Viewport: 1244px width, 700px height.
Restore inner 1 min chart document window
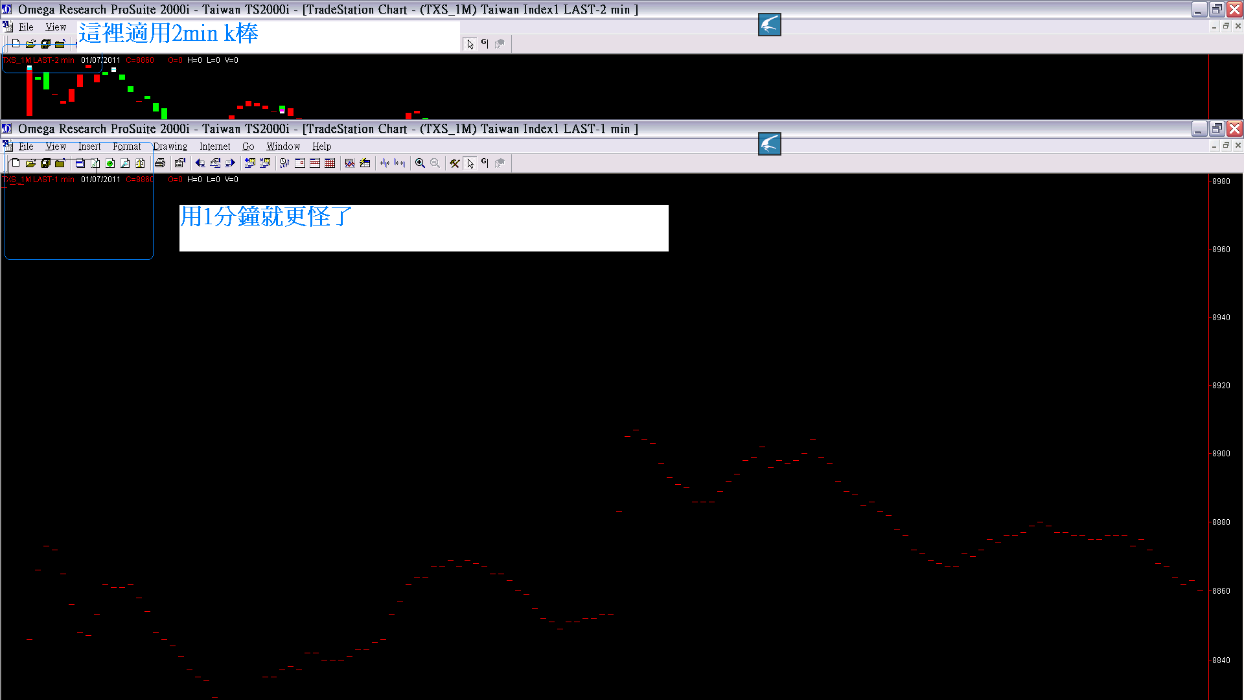click(1226, 146)
